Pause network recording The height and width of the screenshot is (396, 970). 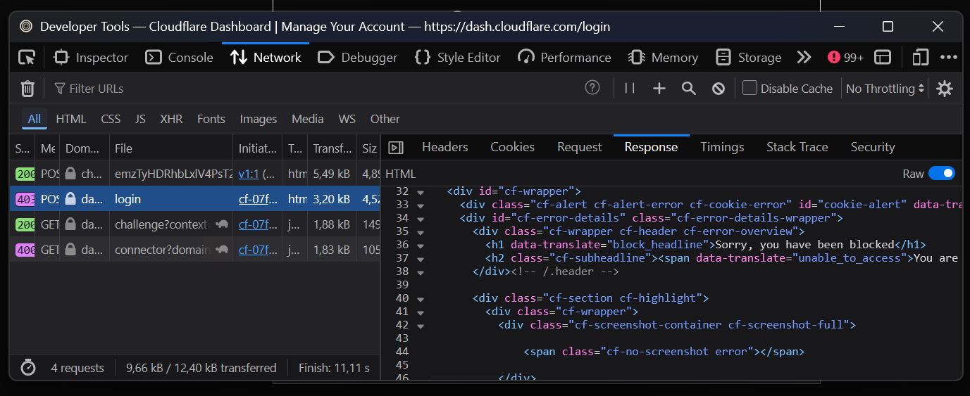point(630,89)
